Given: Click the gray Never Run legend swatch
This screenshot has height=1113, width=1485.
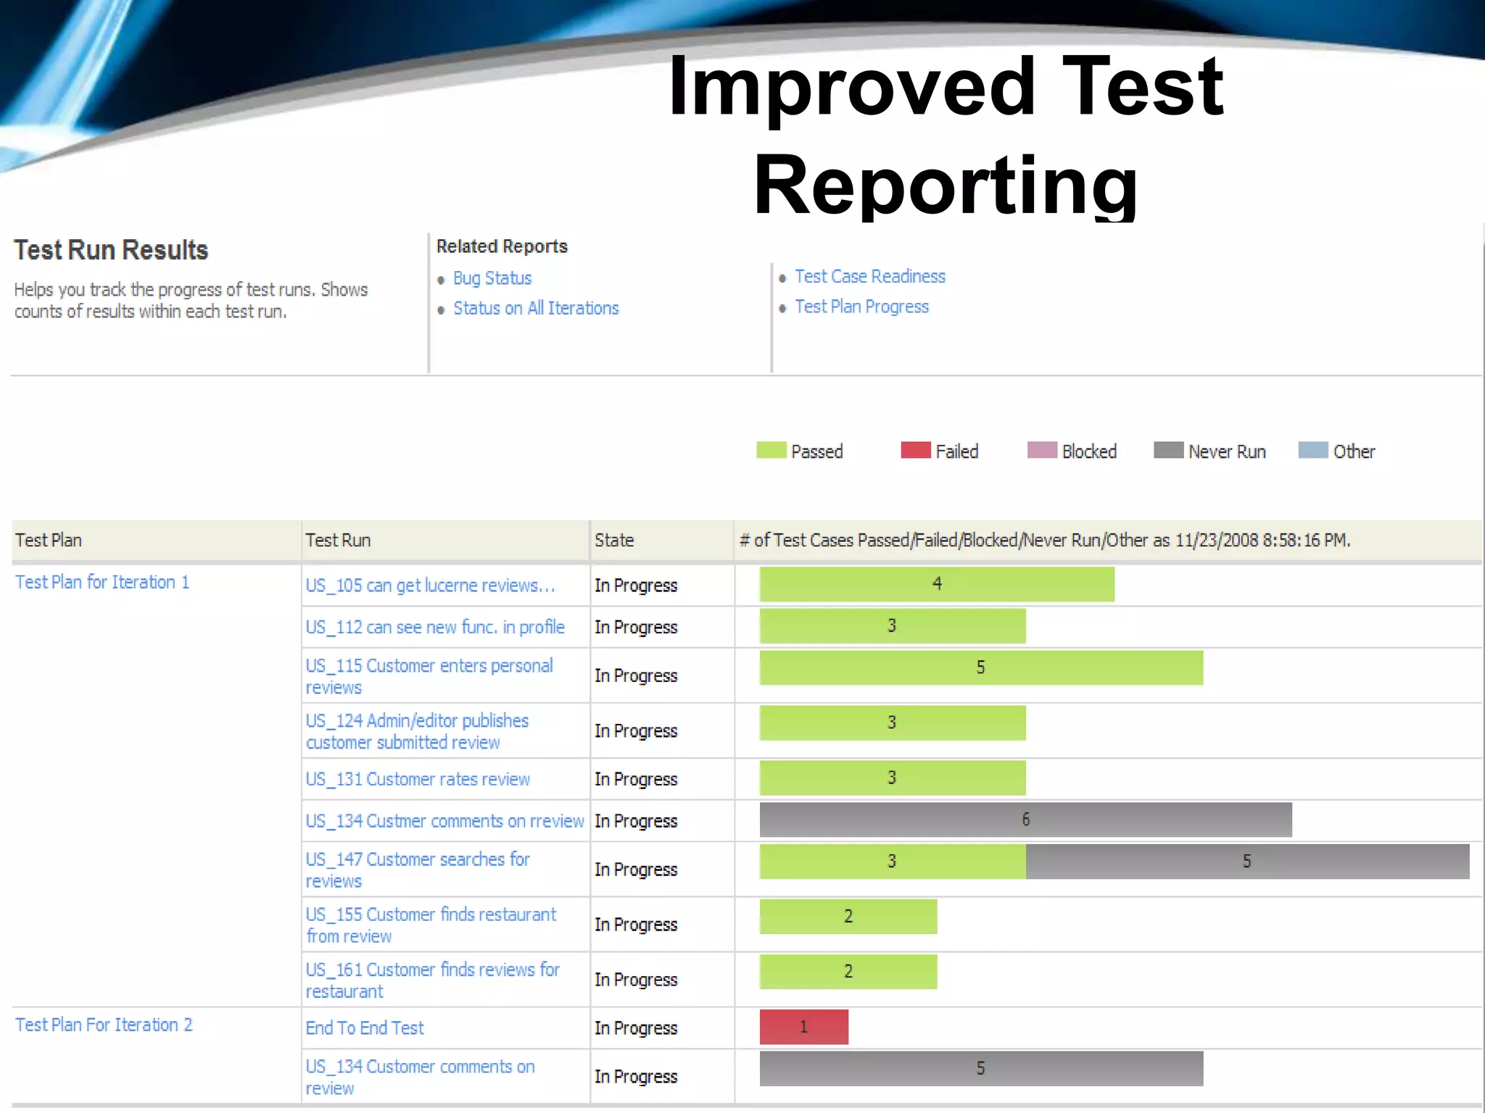Looking at the screenshot, I should click(x=1168, y=450).
